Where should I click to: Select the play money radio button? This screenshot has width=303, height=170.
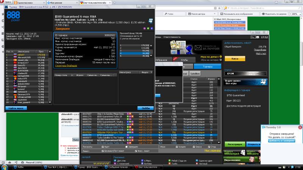tap(221, 60)
